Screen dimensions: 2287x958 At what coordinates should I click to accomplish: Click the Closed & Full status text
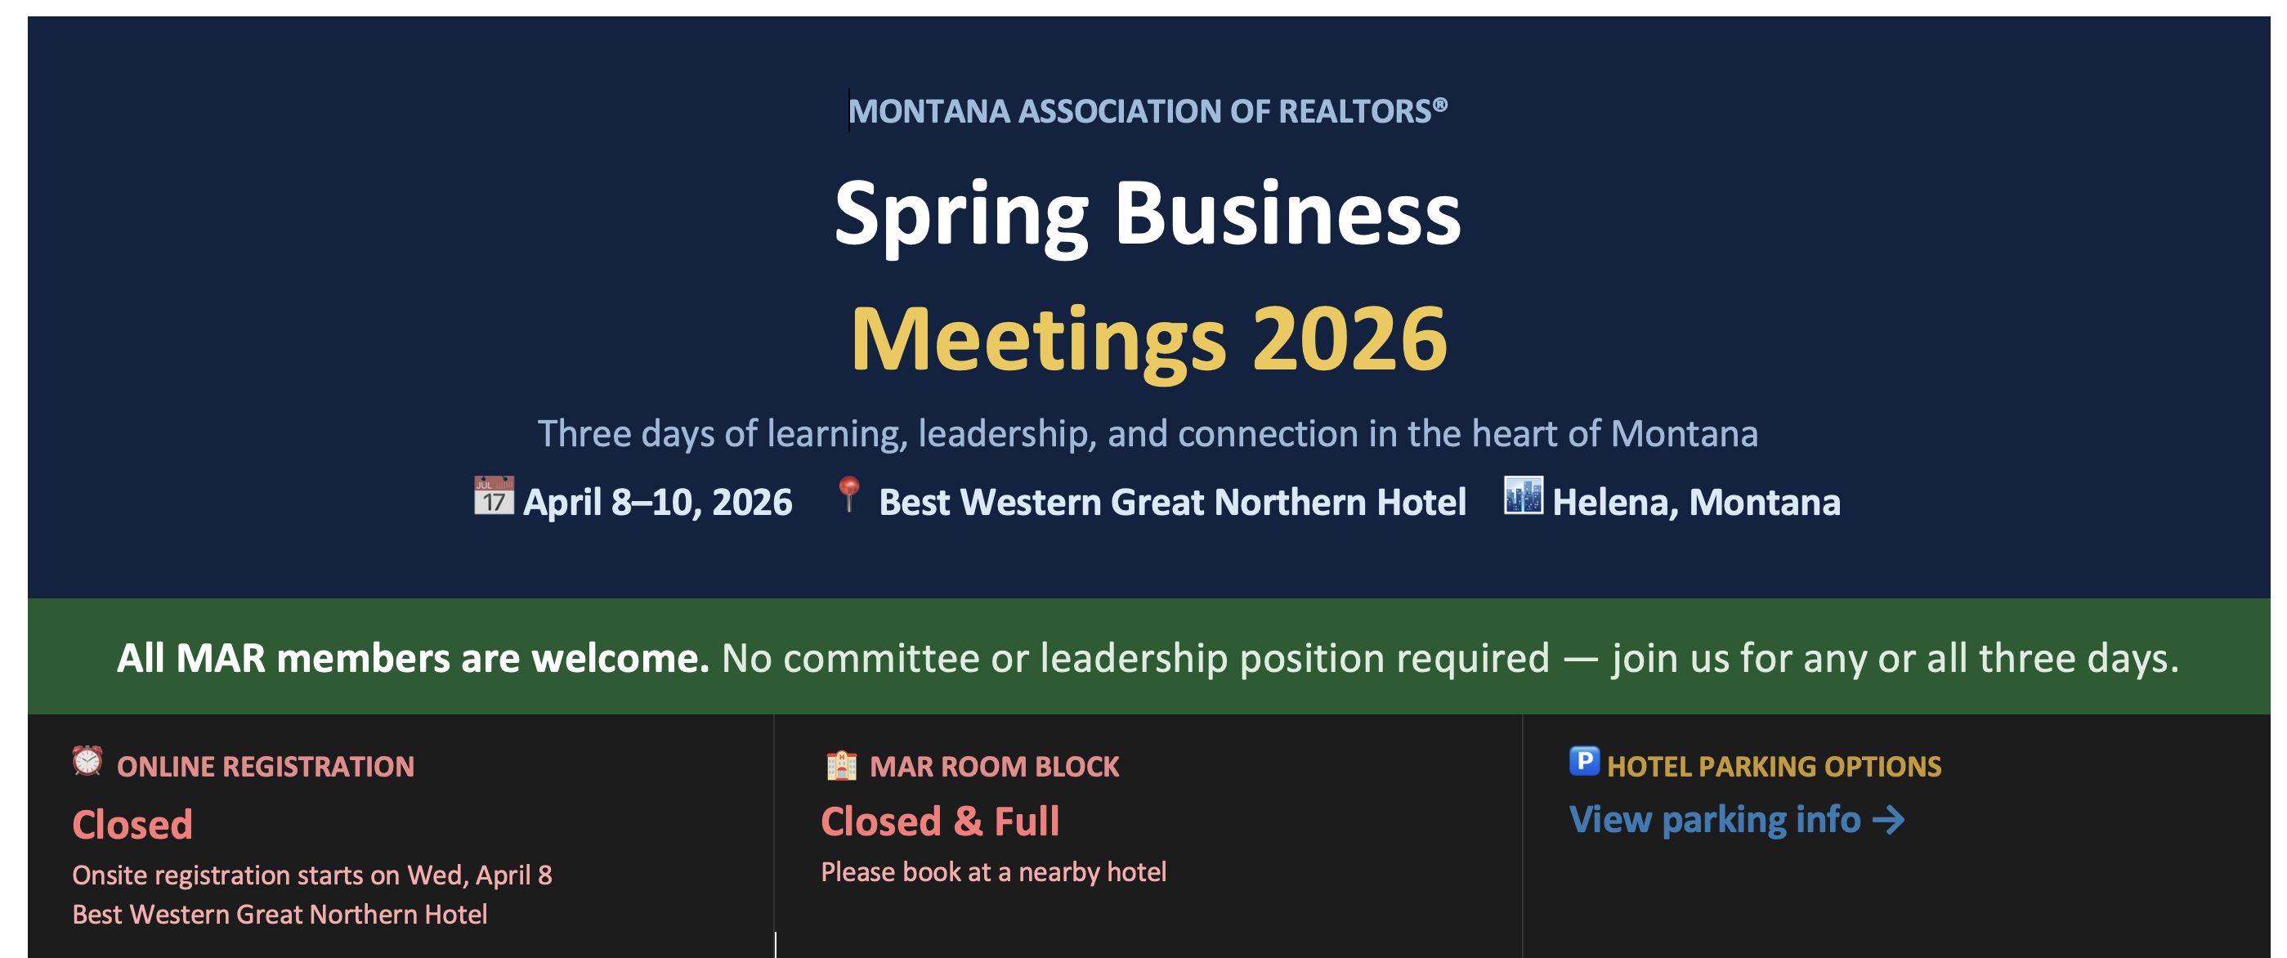coord(940,821)
